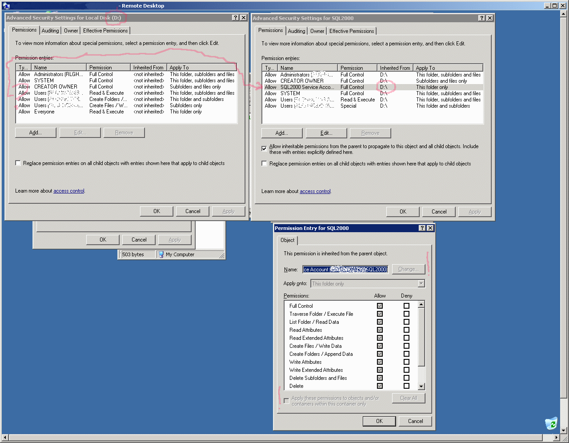Screen dimensions: 569x443
Task: Switch to Owner tab in Local Disk window
Action: (x=71, y=31)
